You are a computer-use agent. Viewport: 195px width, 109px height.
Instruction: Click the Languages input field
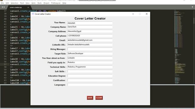tap(90, 85)
